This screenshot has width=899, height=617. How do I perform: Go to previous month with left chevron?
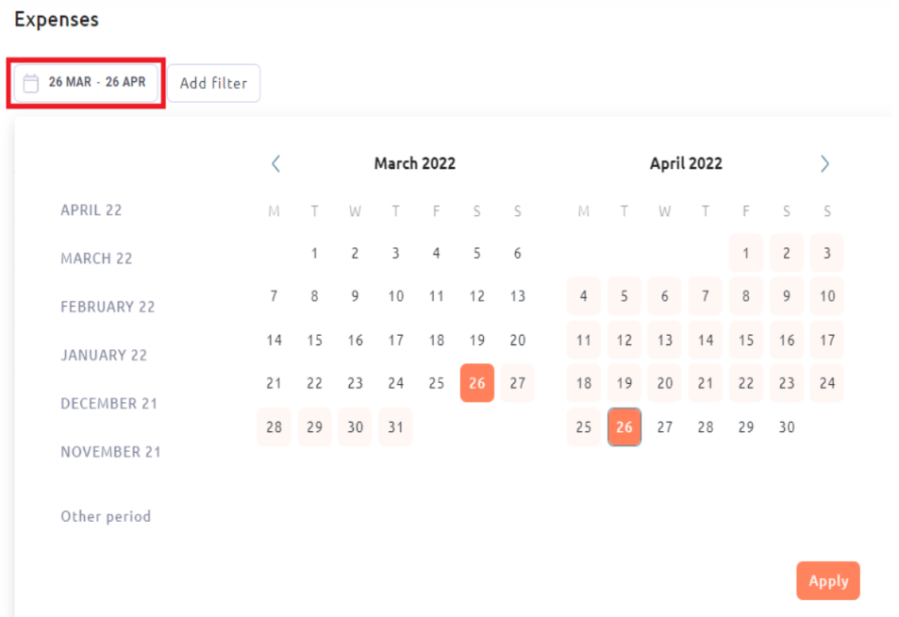(x=275, y=164)
